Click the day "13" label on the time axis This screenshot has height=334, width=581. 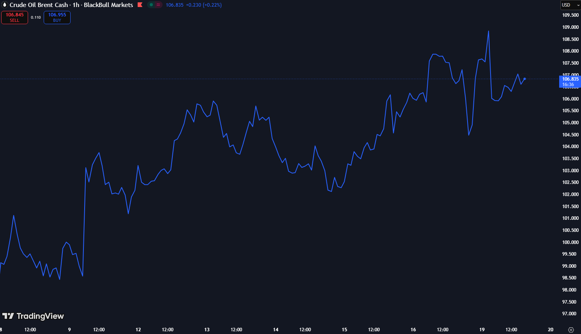point(207,330)
